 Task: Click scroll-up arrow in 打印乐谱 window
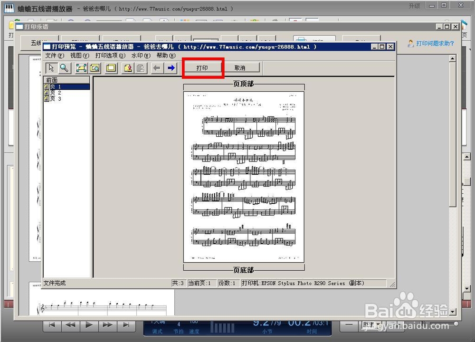[453, 58]
